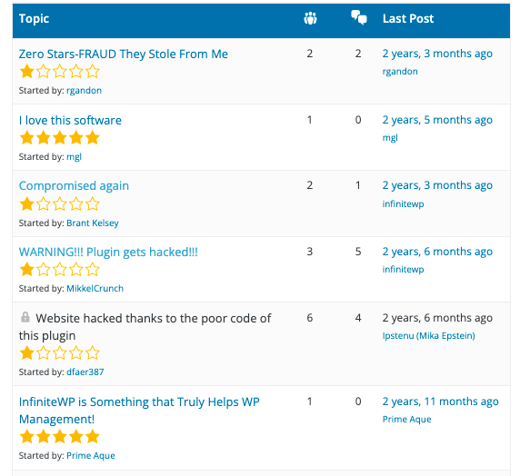Viewport: 520px width, 476px height.
Task: Click star rating under WARNING!!! Plugin gets hacked
Action: click(60, 270)
